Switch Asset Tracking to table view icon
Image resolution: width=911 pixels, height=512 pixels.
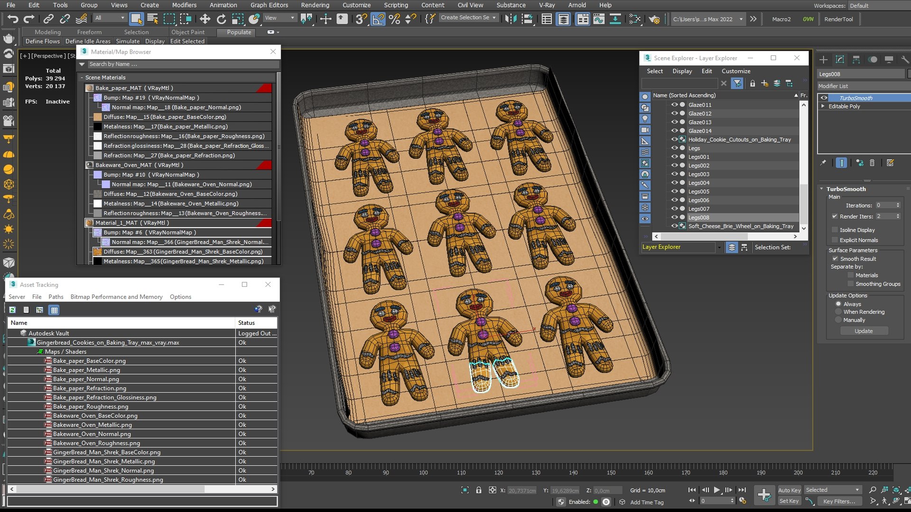[54, 310]
